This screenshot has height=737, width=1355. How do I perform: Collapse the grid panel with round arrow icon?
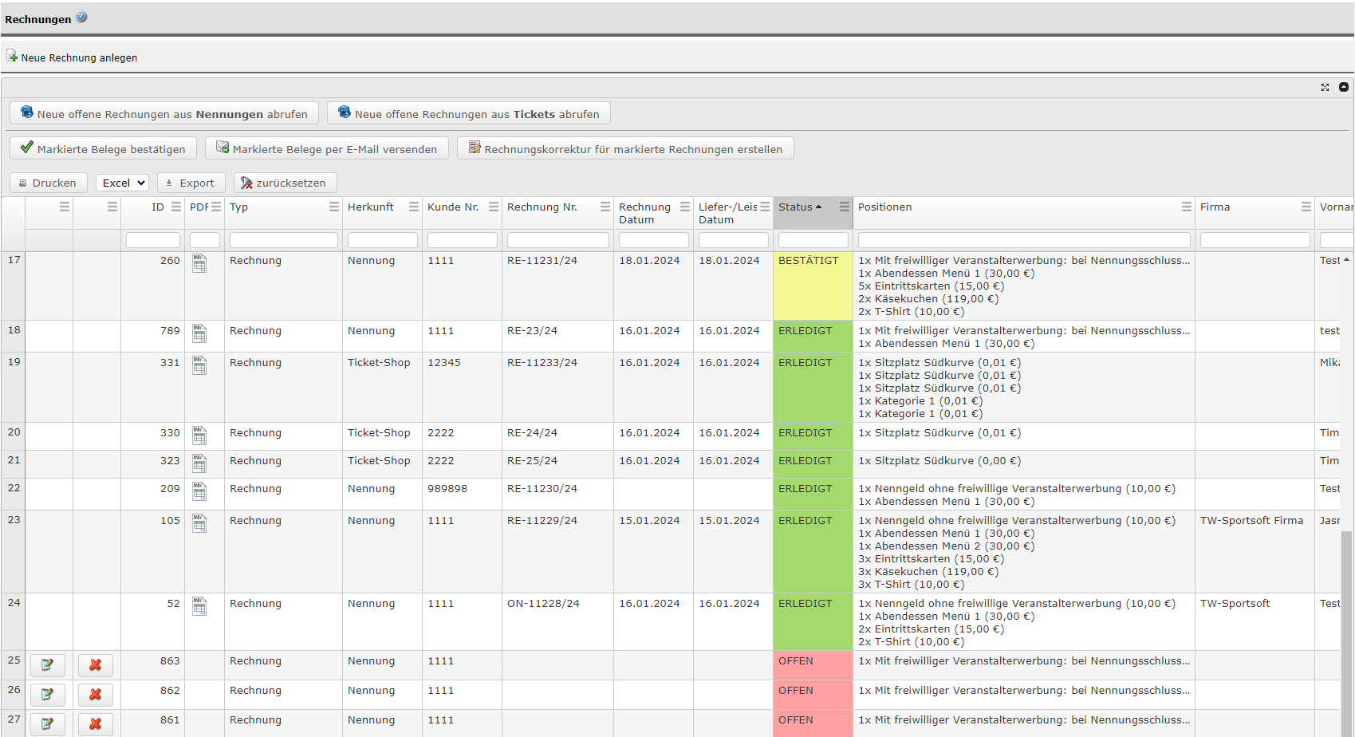[1344, 87]
